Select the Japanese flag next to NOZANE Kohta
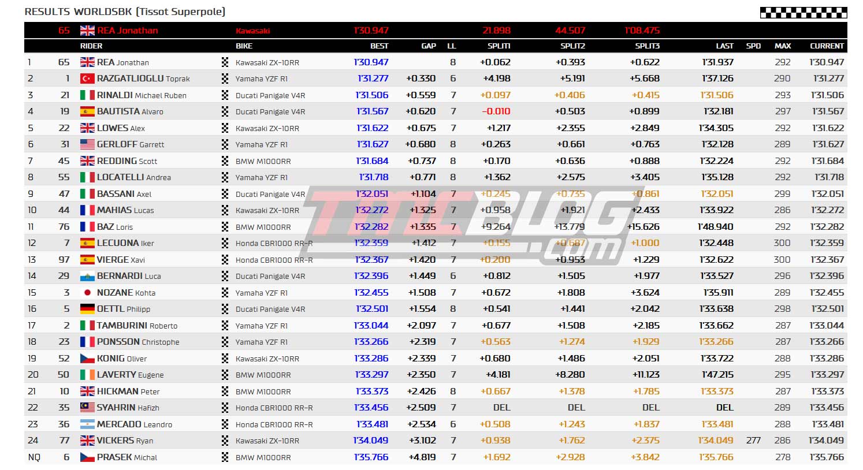This screenshot has width=863, height=470. click(x=87, y=292)
